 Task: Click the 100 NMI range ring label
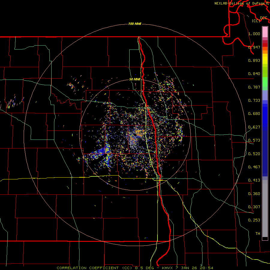click(x=135, y=24)
